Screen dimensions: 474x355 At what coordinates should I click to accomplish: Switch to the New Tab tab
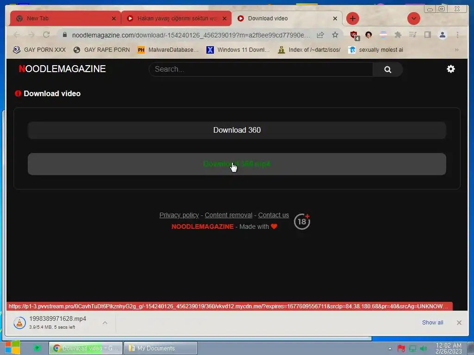pos(65,18)
